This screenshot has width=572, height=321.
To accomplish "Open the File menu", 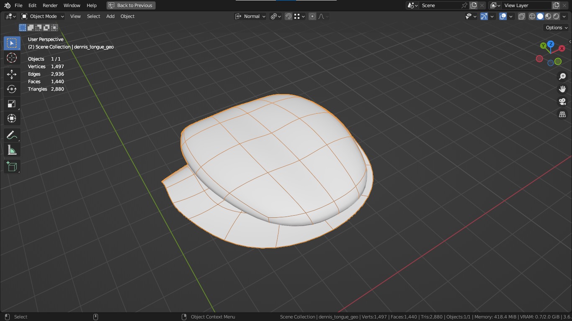I will coord(18,5).
